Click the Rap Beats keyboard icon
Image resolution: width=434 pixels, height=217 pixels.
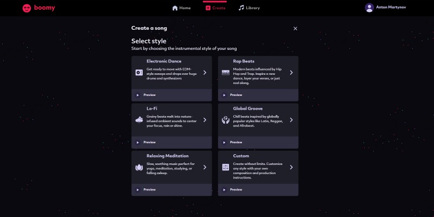(x=226, y=73)
